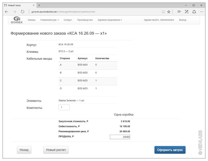Open reading view book icon

pyautogui.click(x=163, y=12)
